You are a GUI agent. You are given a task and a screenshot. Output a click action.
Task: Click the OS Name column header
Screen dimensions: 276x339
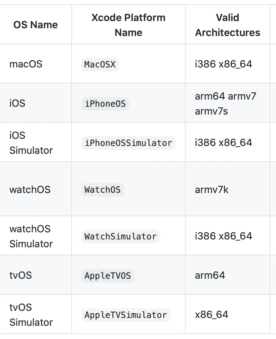35,25
